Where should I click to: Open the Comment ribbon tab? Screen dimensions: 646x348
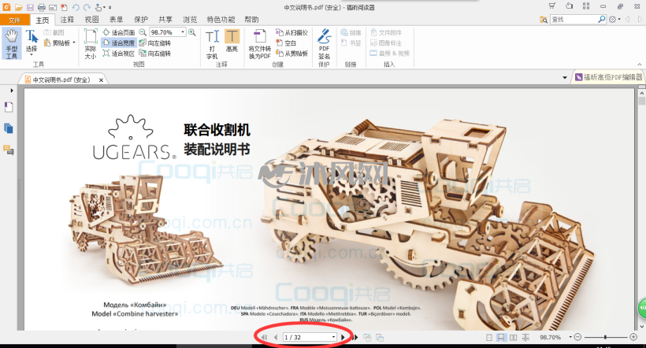tap(67, 20)
